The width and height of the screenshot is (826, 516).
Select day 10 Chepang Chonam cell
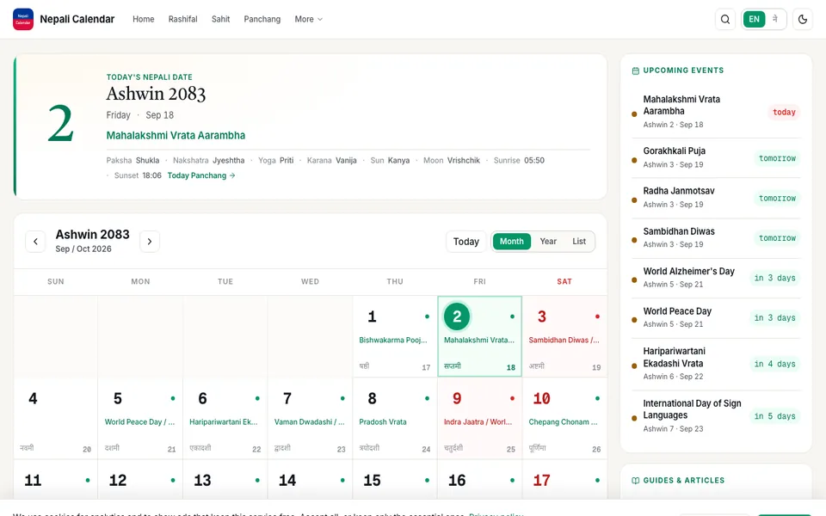[x=564, y=418]
